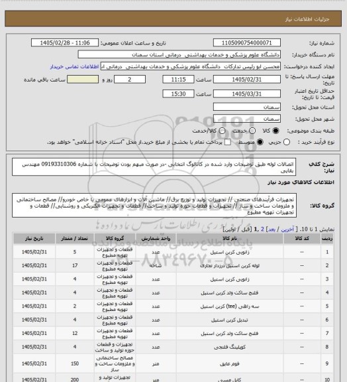
Task: Click the price validity date 1405/03/31 field
Action: coord(247,94)
